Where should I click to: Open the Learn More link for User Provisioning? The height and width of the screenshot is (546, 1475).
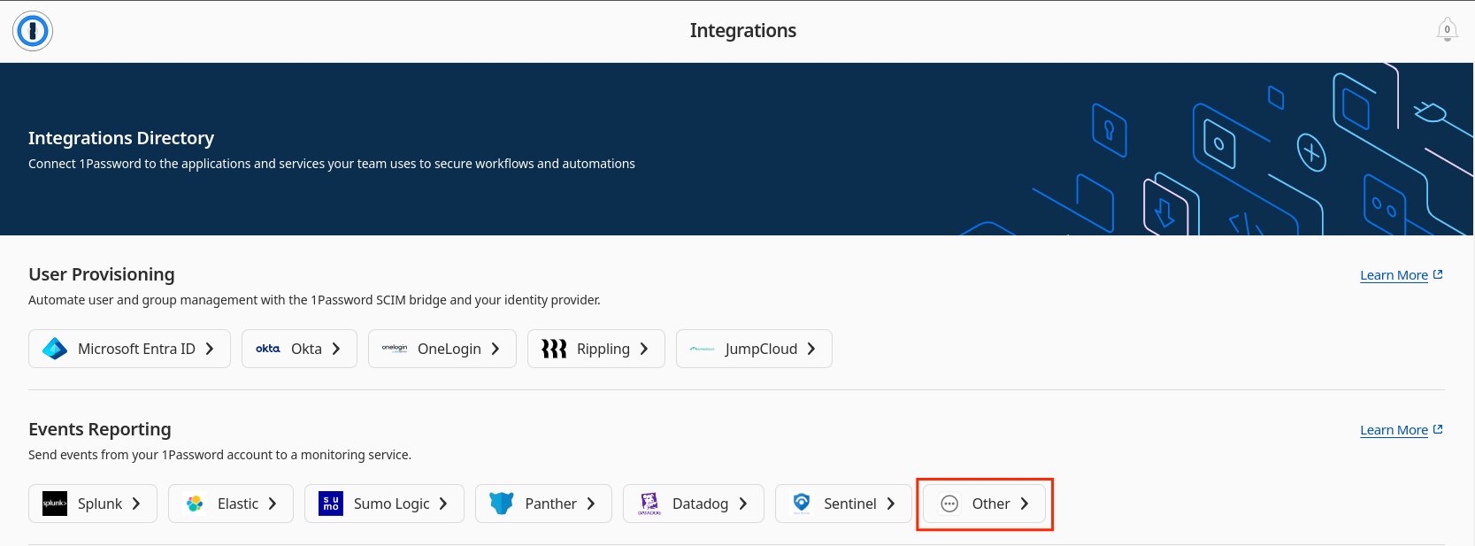(x=1394, y=275)
